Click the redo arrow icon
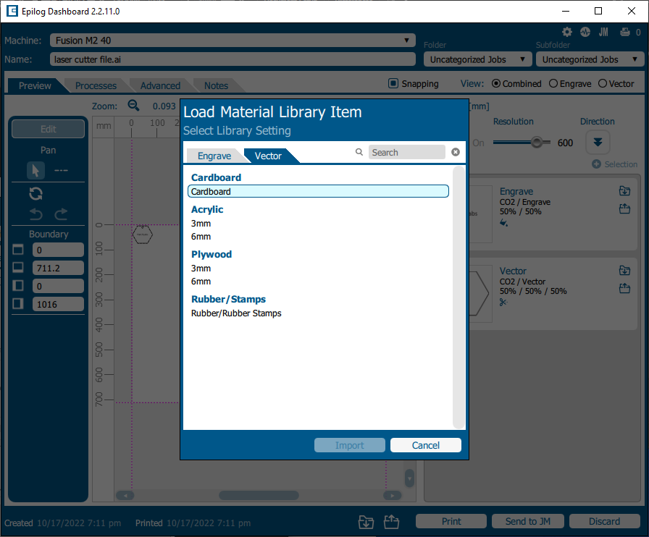This screenshot has width=649, height=537. click(61, 214)
